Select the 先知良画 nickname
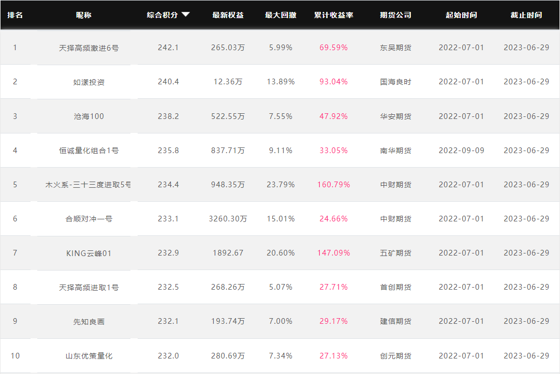 pos(89,322)
